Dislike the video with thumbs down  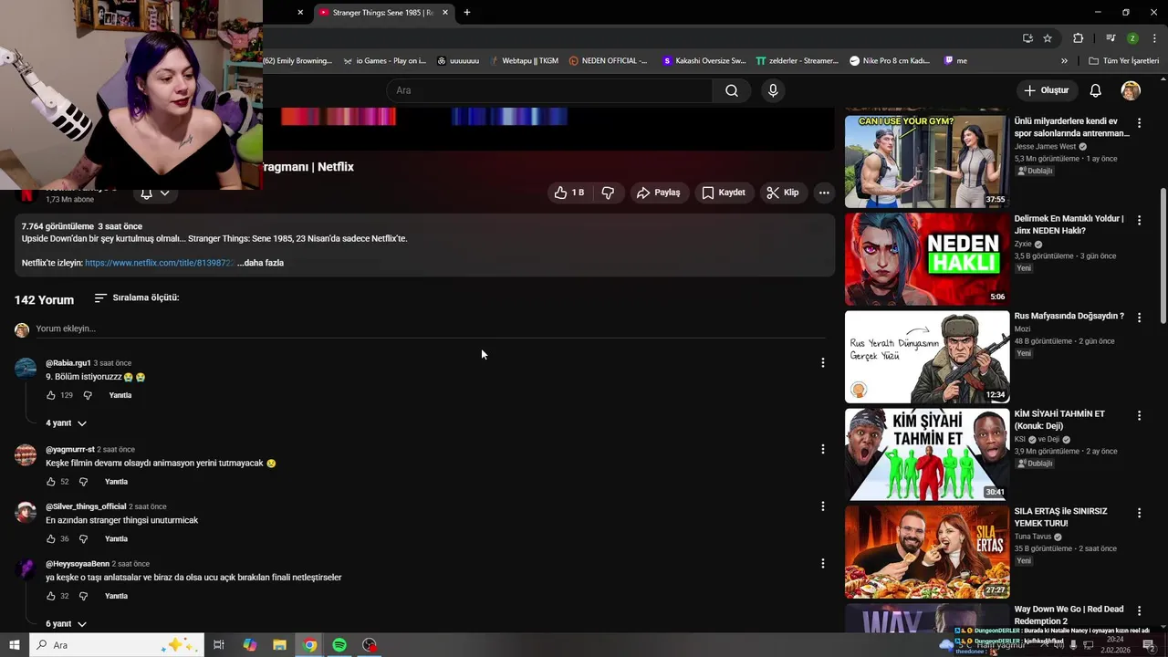608,193
